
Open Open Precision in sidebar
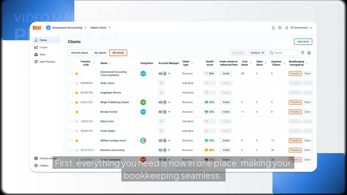[x=46, y=62]
